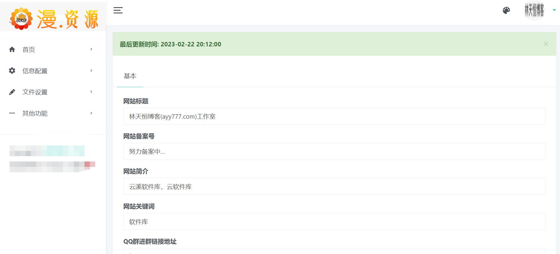Click the 网站关键词 input field
Screen dimensions: 560x254
pyautogui.click(x=334, y=222)
